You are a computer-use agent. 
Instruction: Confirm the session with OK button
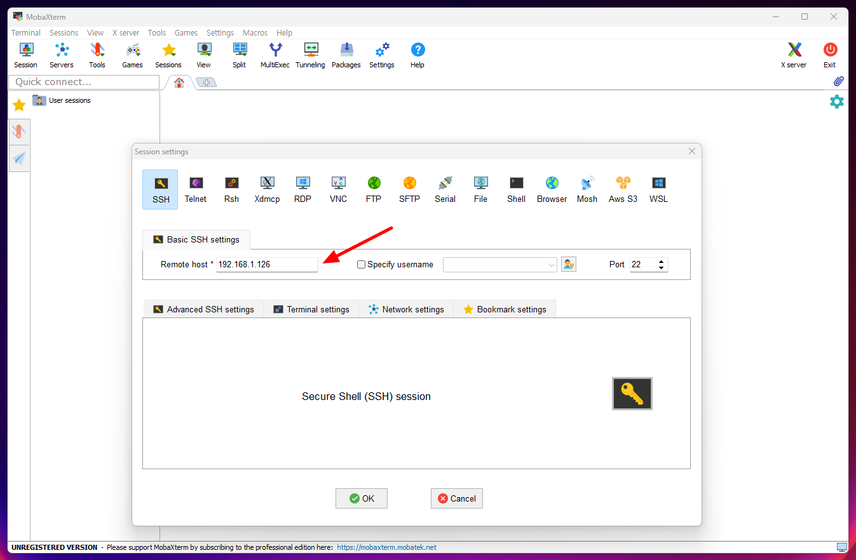pyautogui.click(x=362, y=498)
